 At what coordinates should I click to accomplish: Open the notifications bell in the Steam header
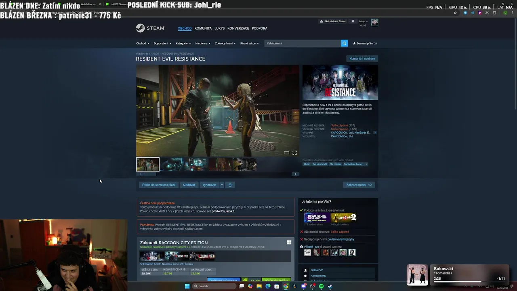tap(353, 21)
